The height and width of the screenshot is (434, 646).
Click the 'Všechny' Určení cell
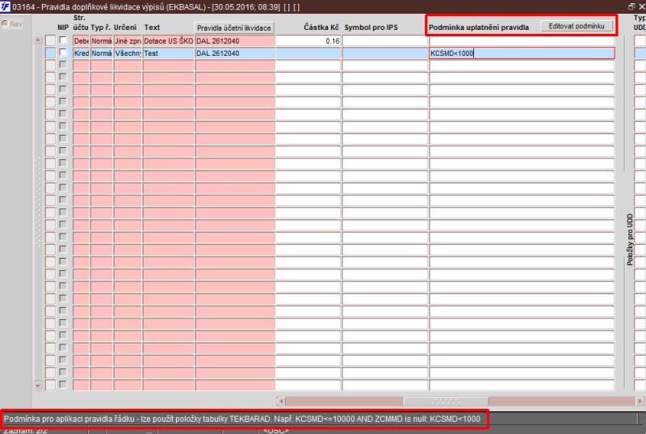128,53
